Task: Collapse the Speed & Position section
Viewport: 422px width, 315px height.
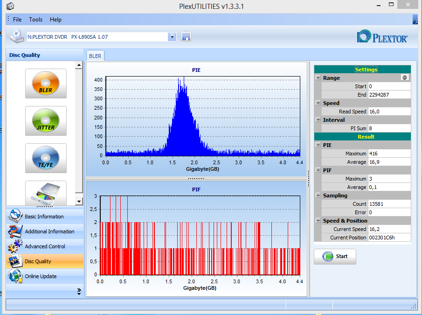Action: [318, 220]
